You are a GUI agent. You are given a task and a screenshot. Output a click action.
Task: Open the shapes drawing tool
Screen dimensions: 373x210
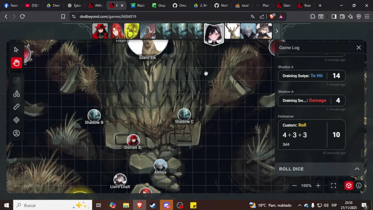click(x=16, y=94)
